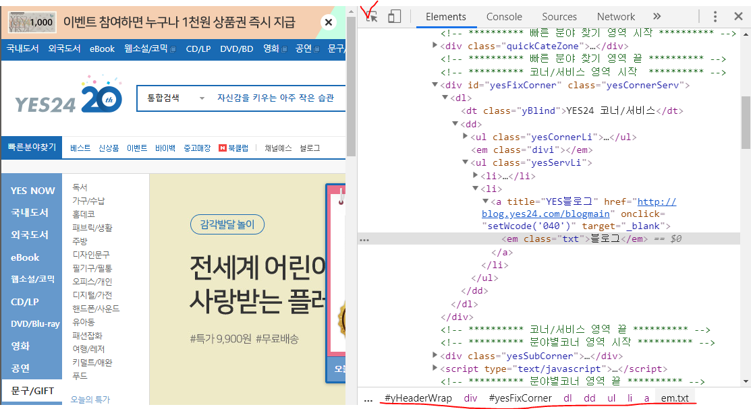Screen dimensions: 751x409
Task: Click the DevTools scrollbar down arrow
Action: tap(746, 381)
